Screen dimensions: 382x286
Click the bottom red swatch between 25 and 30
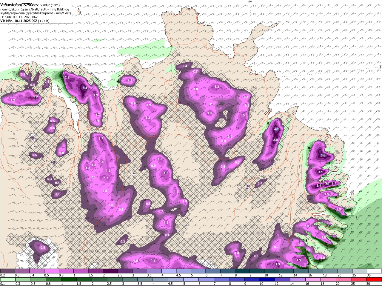359,279
